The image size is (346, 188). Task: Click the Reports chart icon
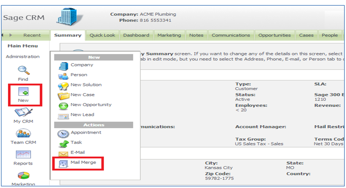click(23, 155)
